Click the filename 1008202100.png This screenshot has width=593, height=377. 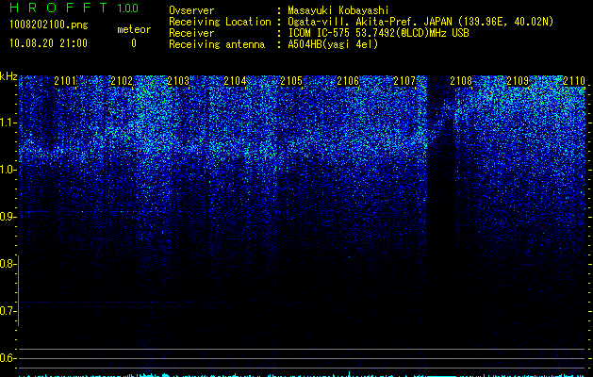click(x=49, y=25)
